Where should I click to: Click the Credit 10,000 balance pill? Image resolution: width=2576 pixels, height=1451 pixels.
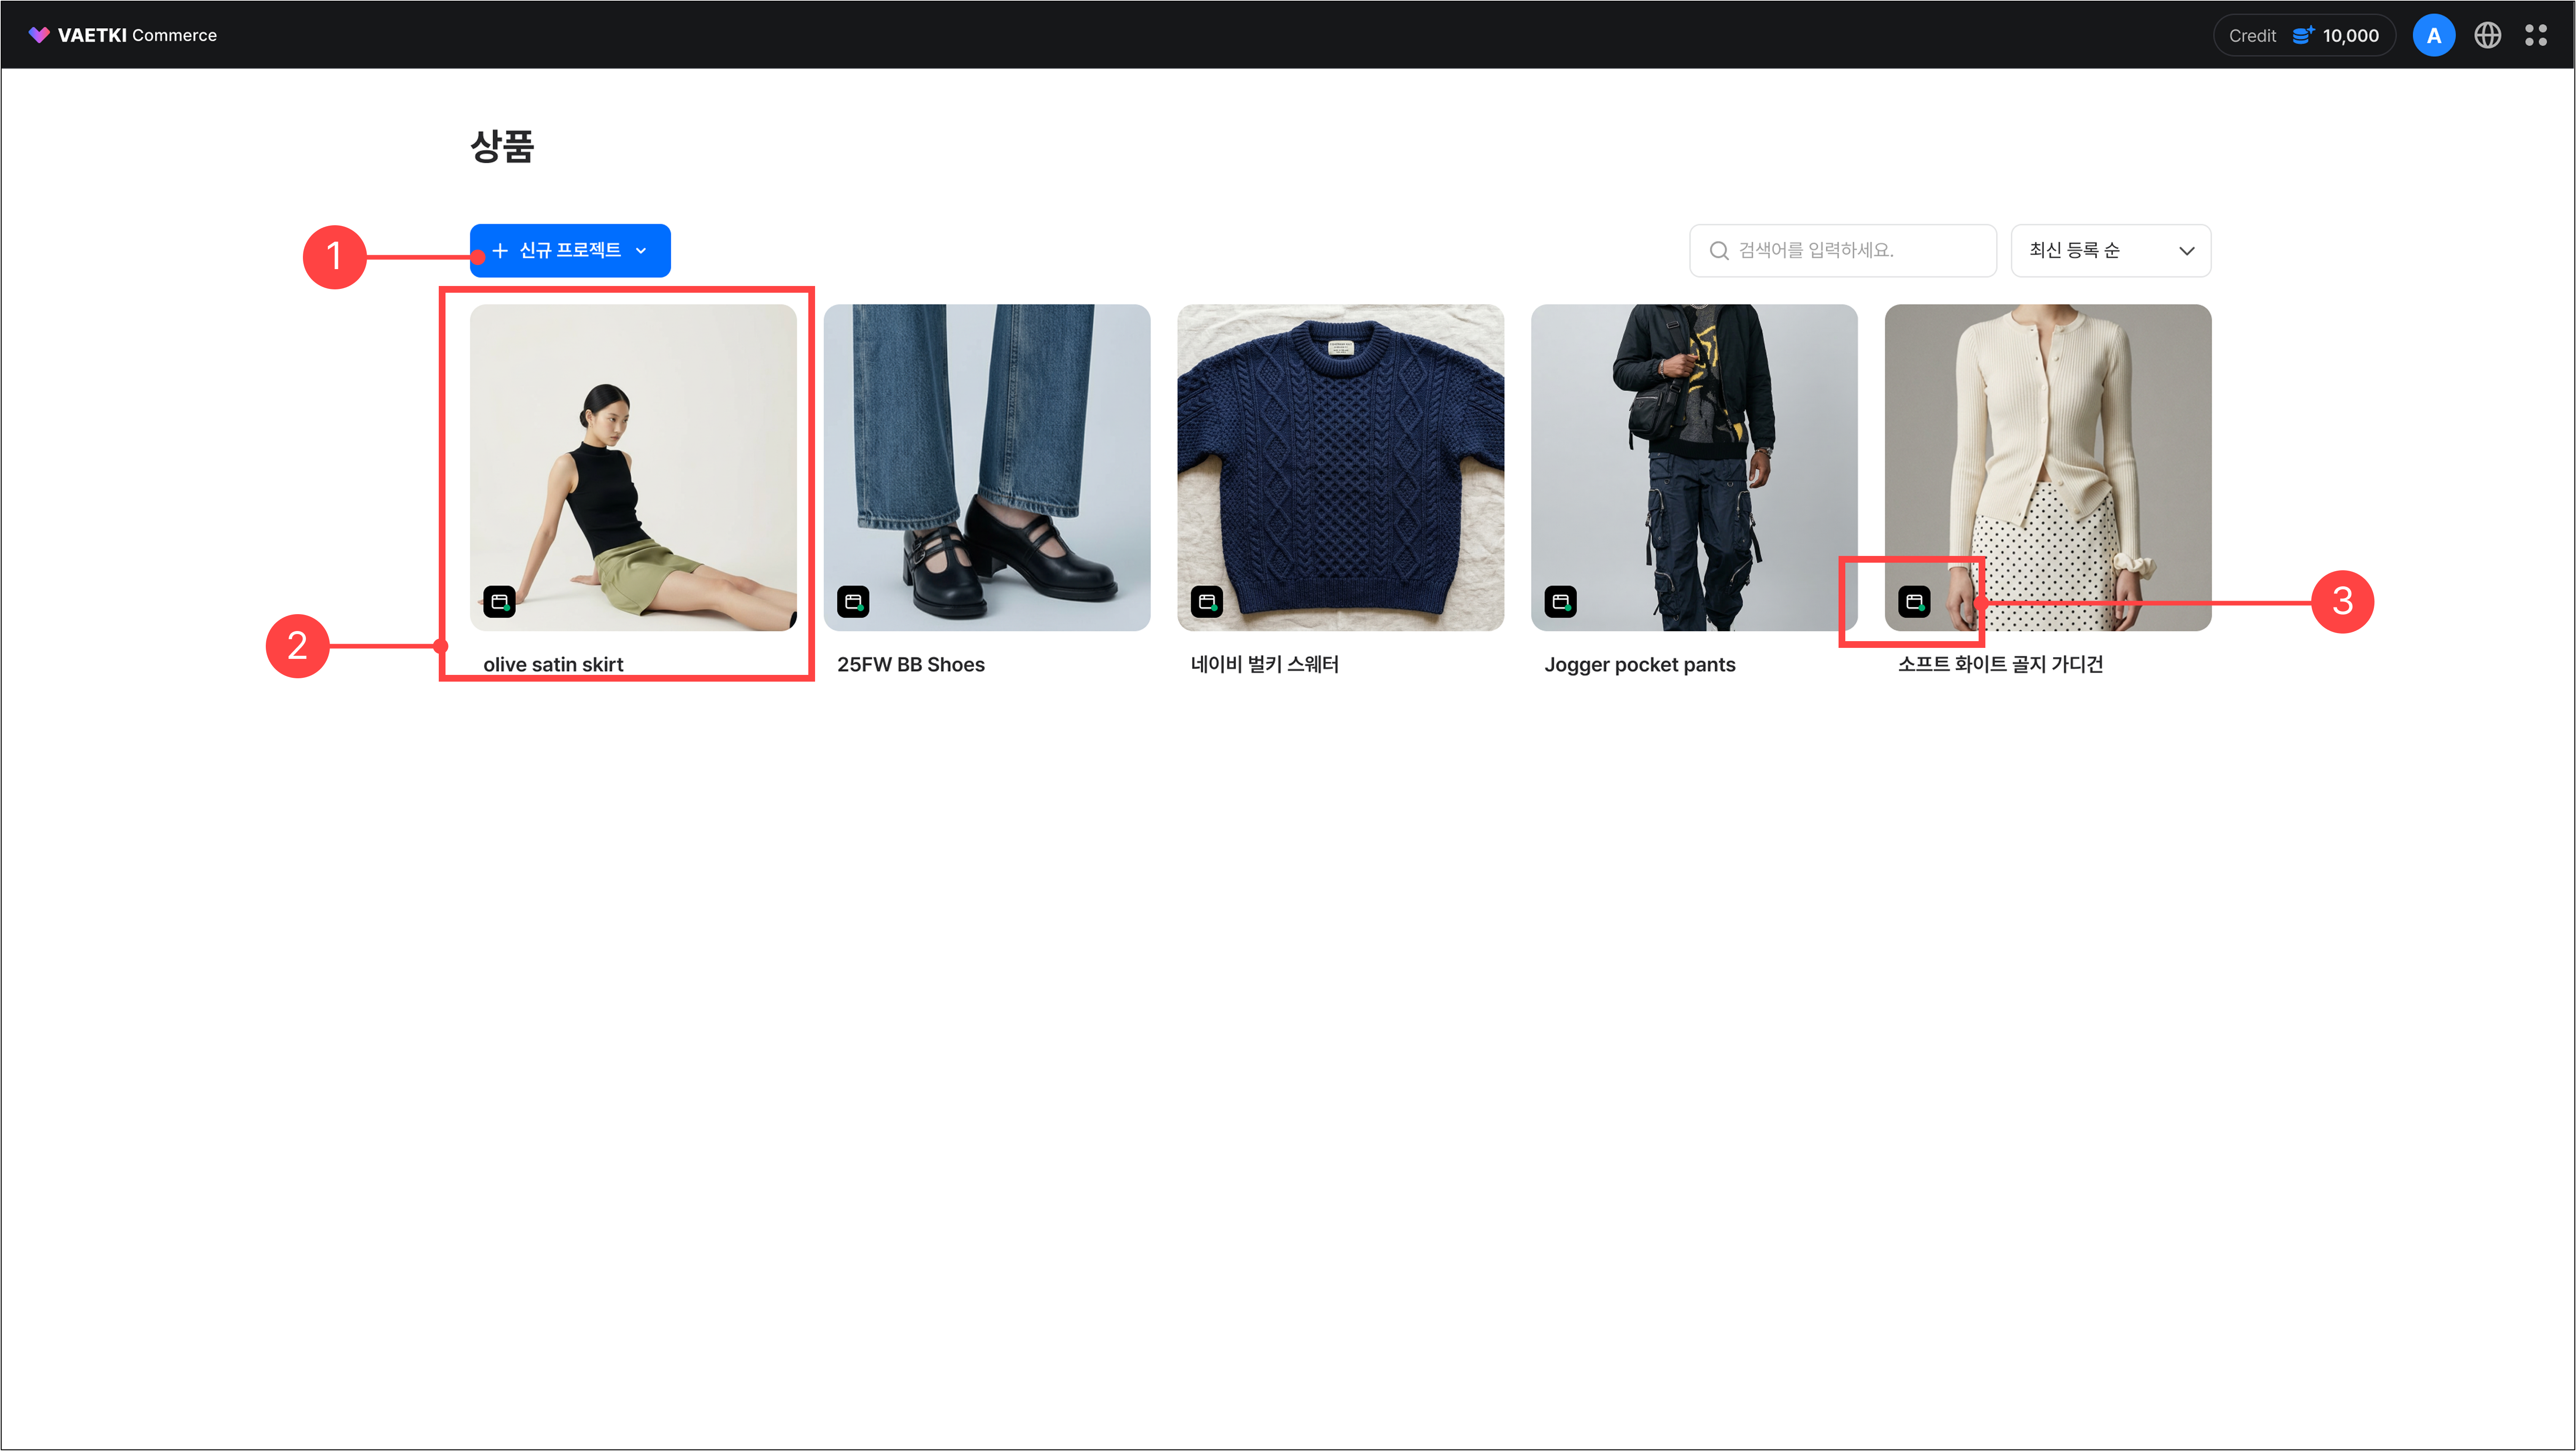[x=2303, y=35]
